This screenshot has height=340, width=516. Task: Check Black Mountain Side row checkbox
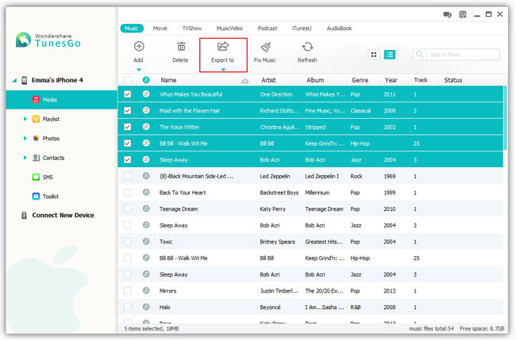pyautogui.click(x=127, y=176)
